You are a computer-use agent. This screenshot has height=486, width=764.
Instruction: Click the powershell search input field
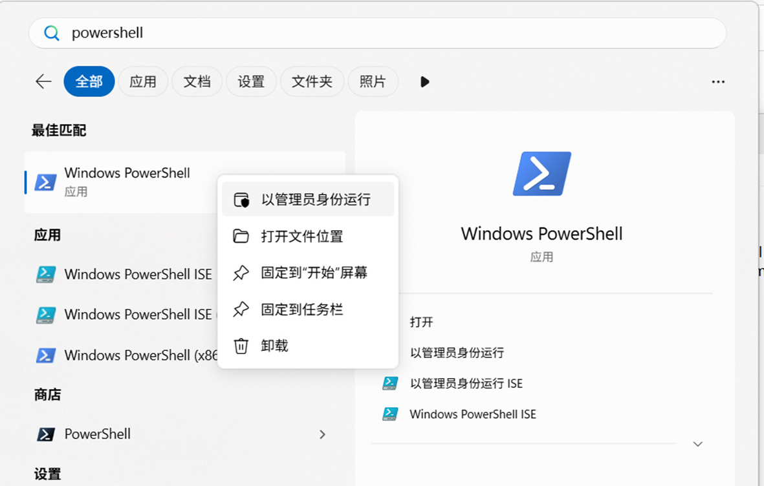click(378, 33)
